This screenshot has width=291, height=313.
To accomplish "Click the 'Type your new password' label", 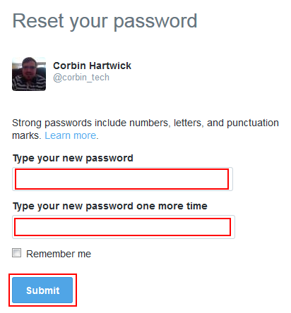I will [x=73, y=158].
